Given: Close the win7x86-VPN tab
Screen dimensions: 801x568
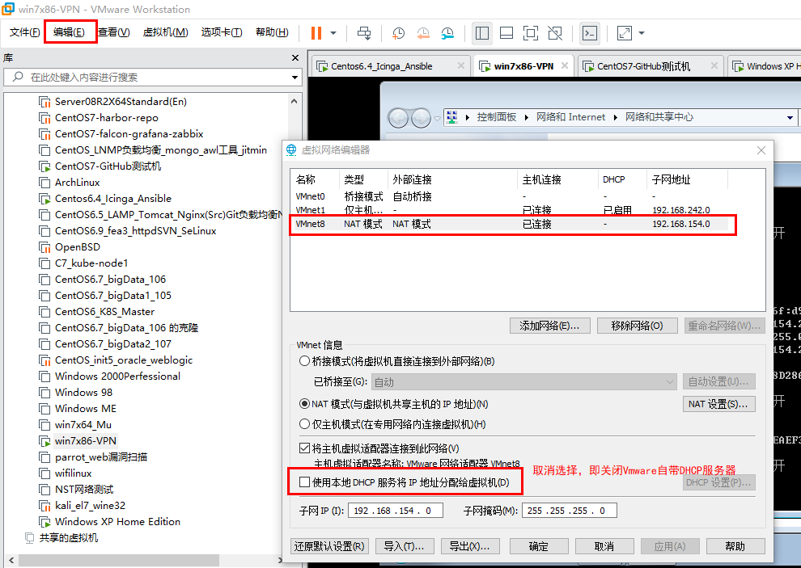Looking at the screenshot, I should point(565,65).
